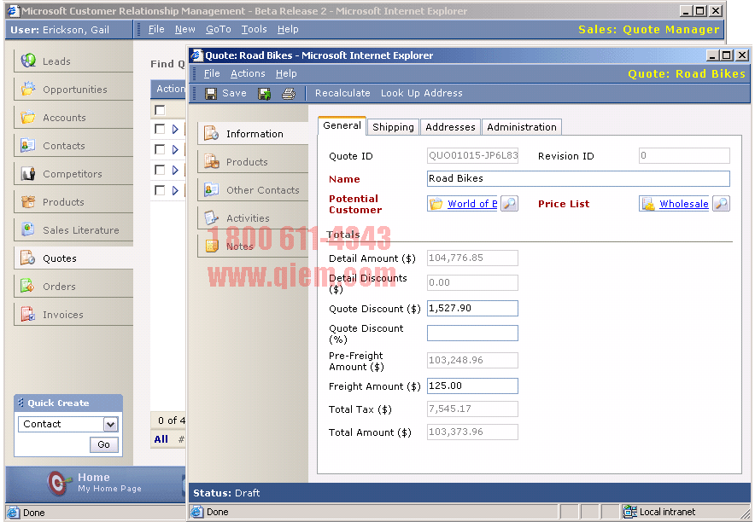Screen dimensions: 755x522
Task: Click Recalculate in the quote toolbar
Action: click(x=342, y=93)
